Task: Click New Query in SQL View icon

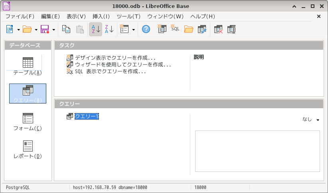Action: coord(175,28)
